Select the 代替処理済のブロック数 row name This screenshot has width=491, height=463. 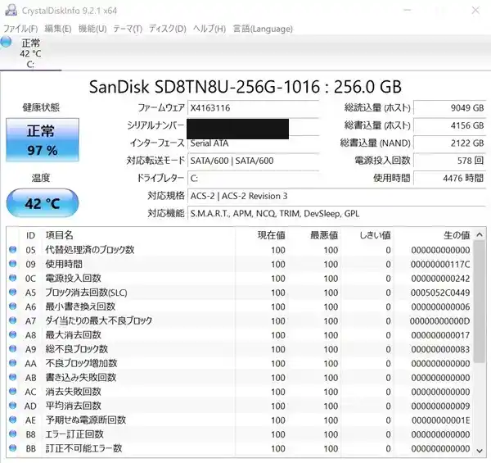coord(90,250)
